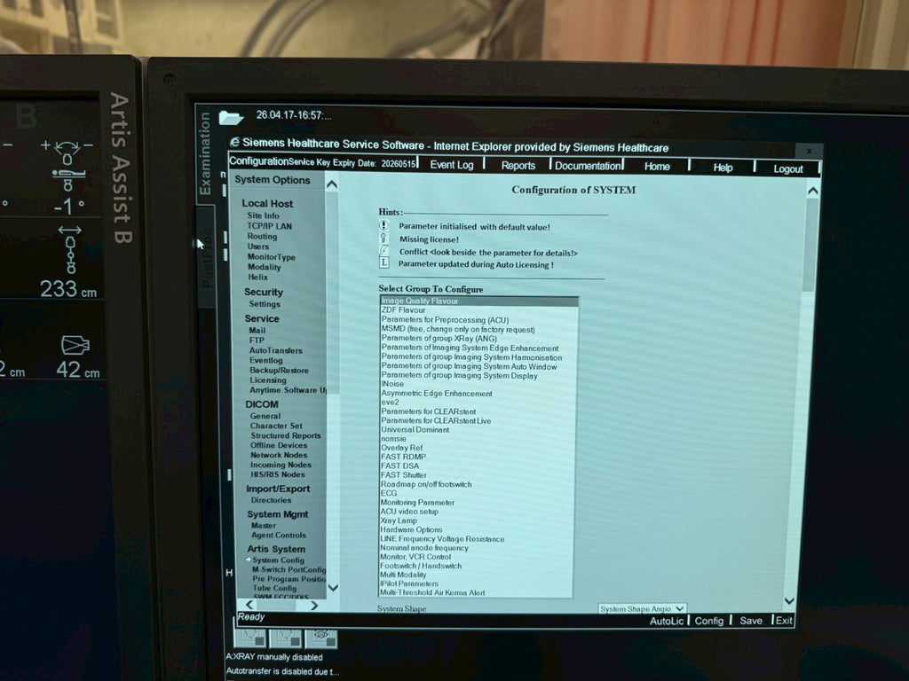Open the Routing page
This screenshot has height=681, width=909.
(262, 236)
